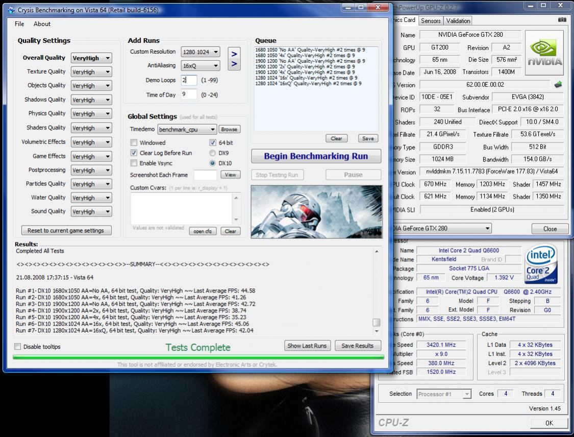The width and height of the screenshot is (574, 437).
Task: Switch to GPU-Z Validation tab
Action: (x=458, y=21)
